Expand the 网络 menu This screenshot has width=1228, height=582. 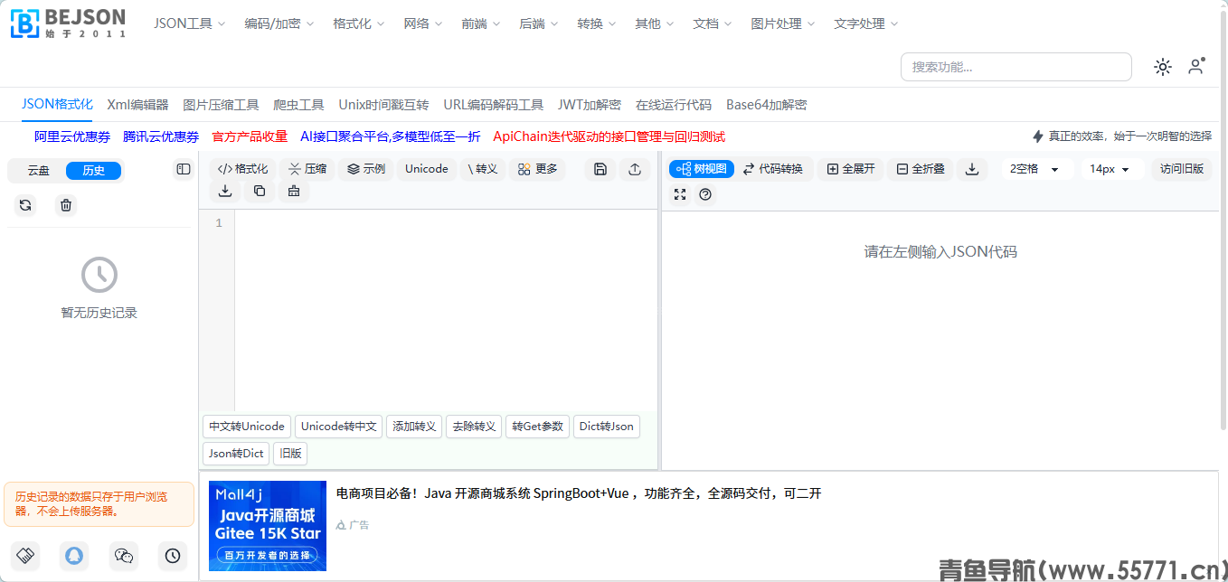(x=422, y=23)
